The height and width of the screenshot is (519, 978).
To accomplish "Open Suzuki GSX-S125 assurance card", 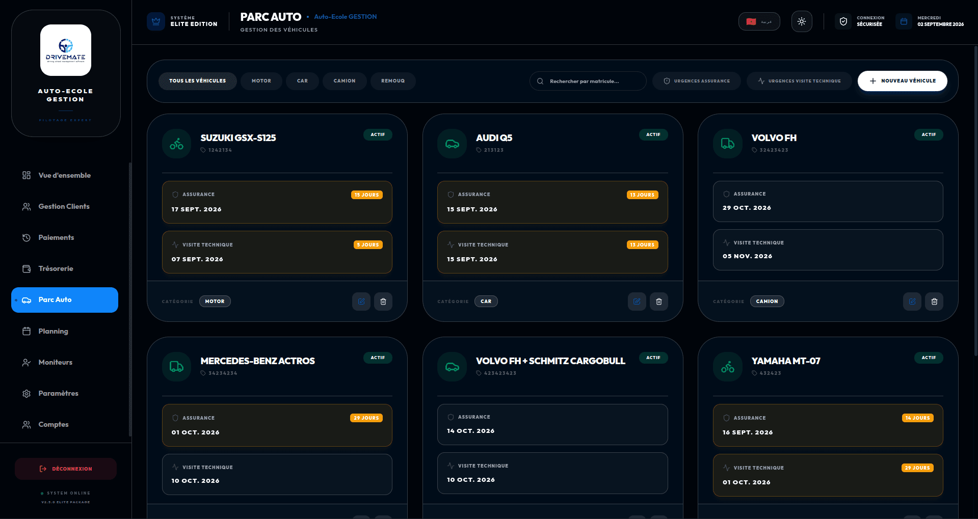I will click(x=277, y=202).
